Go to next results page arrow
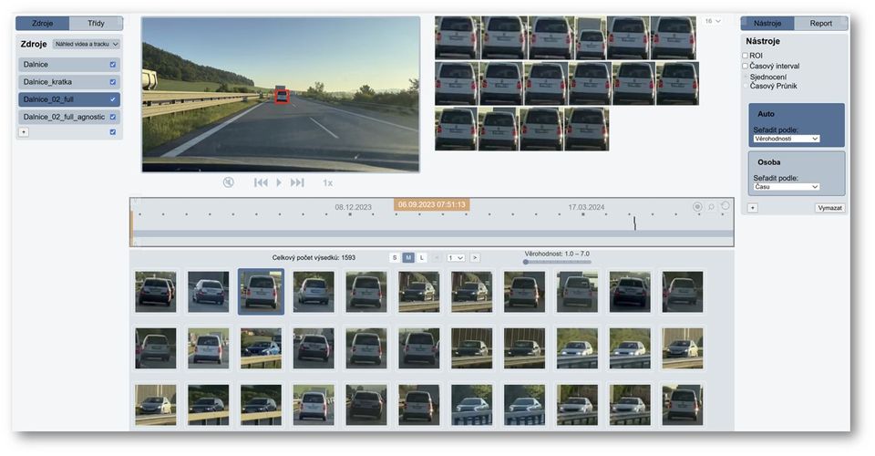The width and height of the screenshot is (875, 456). (475, 258)
